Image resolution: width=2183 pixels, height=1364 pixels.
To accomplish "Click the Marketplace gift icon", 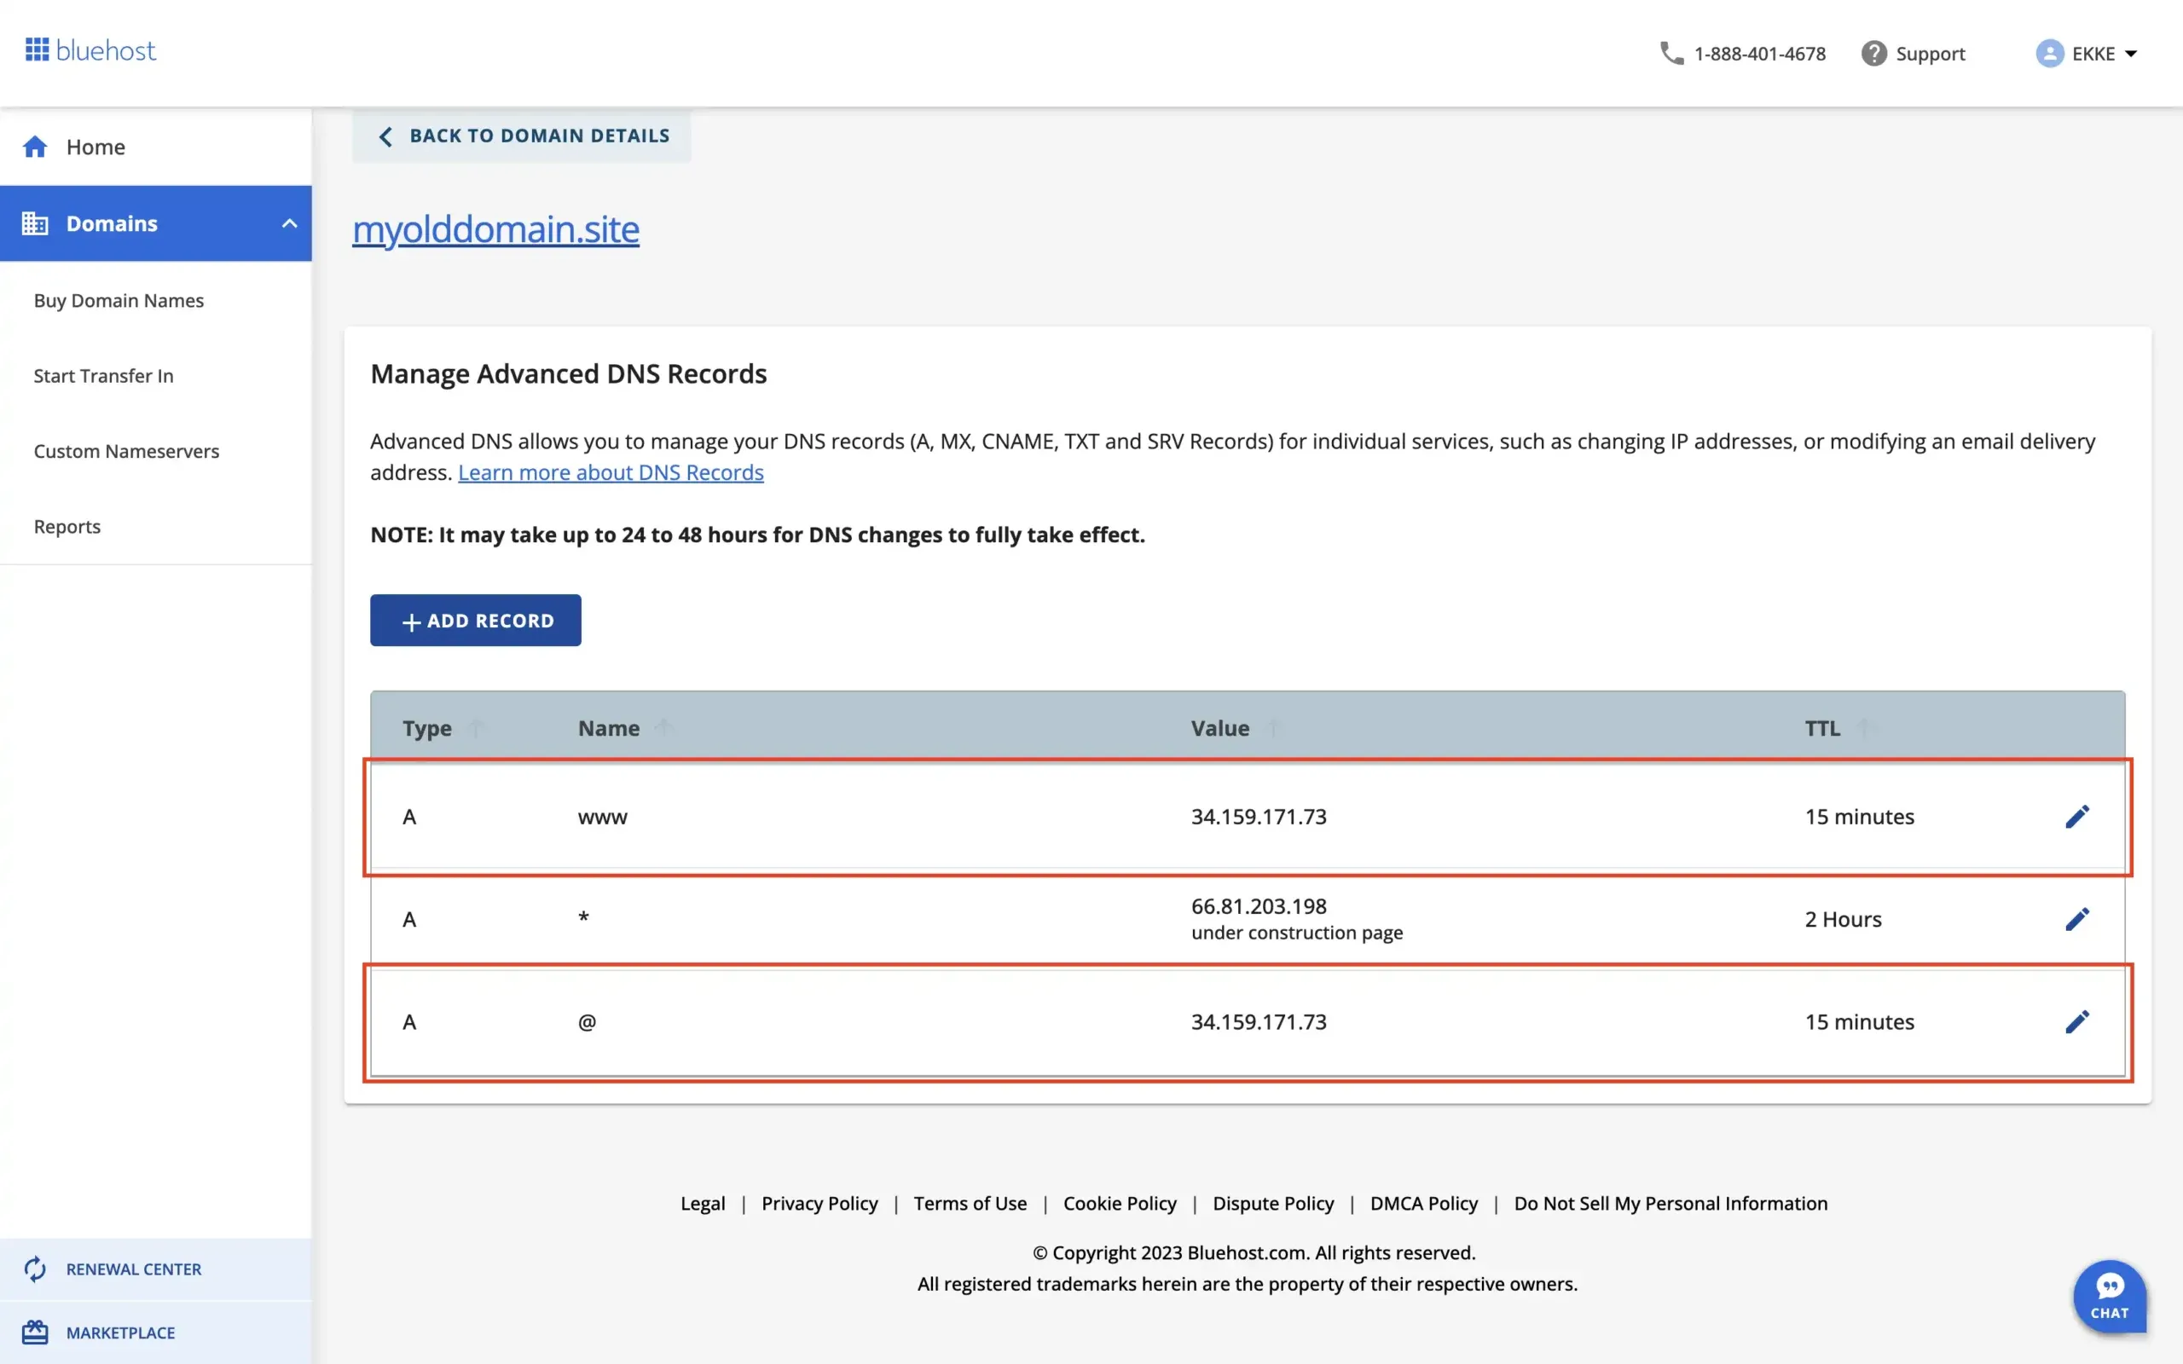I will coord(36,1332).
